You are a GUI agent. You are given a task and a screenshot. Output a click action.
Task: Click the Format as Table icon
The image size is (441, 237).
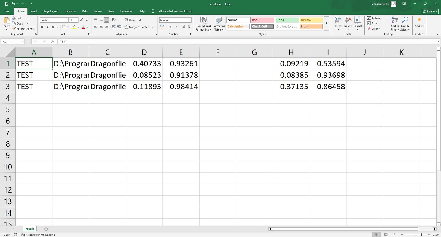point(219,20)
